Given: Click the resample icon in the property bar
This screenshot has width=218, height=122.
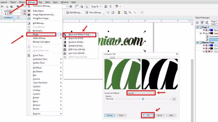Looking at the screenshot, I should click(113, 12).
